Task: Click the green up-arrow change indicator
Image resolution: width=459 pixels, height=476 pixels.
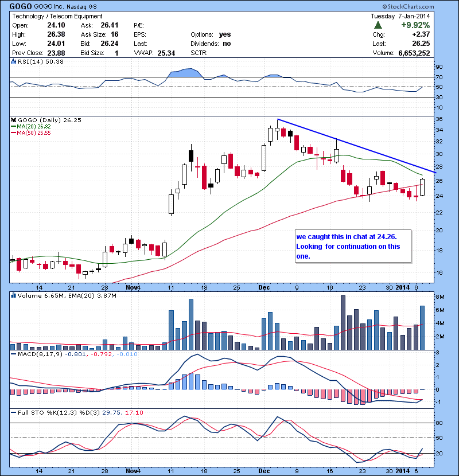Action: pyautogui.click(x=378, y=25)
